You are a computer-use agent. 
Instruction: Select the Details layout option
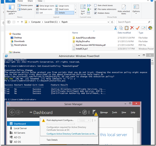(x=64, y=13)
